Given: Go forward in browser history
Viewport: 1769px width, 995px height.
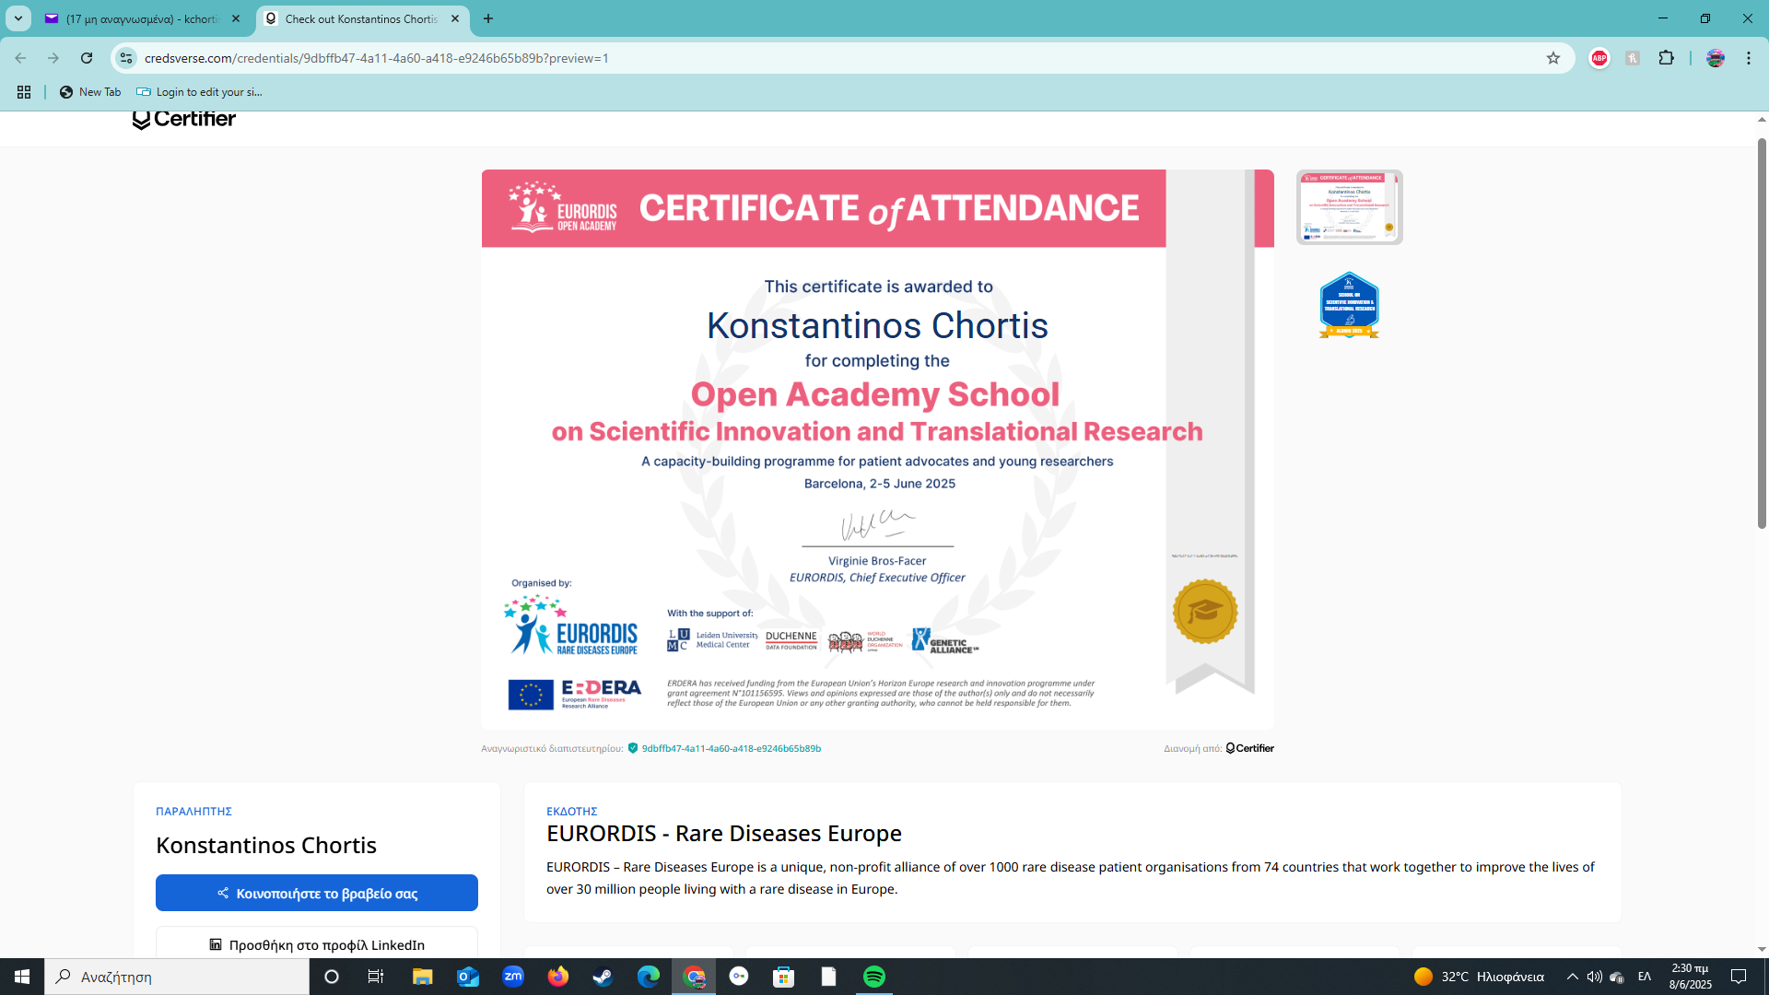Looking at the screenshot, I should 53,58.
